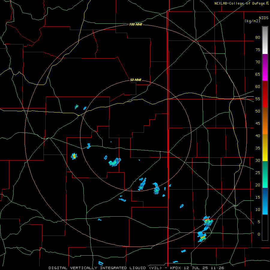This screenshot has width=270, height=270.
Task: Click the 0 value on the scale
Action: pos(259,234)
